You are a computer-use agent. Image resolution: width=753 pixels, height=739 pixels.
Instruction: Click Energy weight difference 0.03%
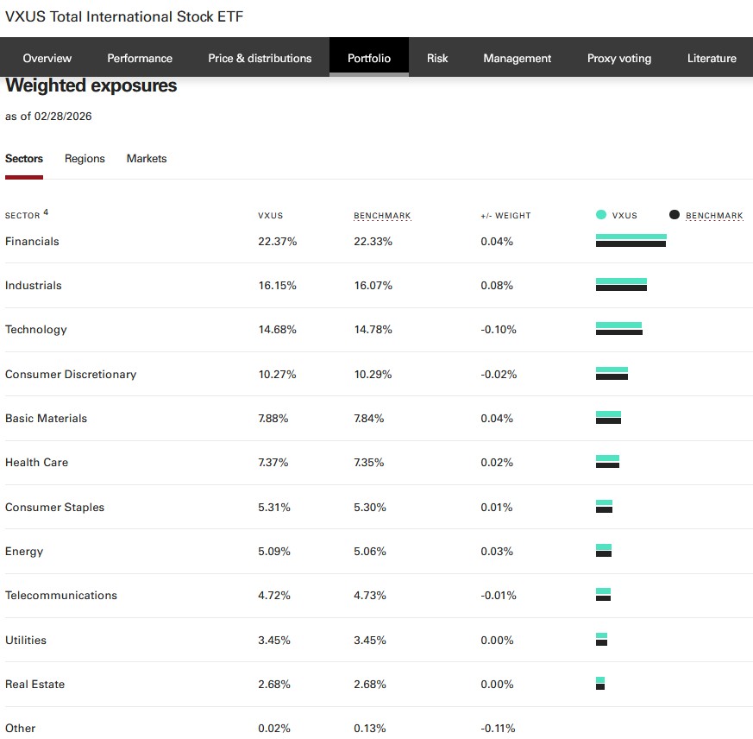[x=497, y=552]
